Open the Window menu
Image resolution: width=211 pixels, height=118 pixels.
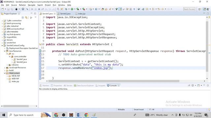point(62,5)
